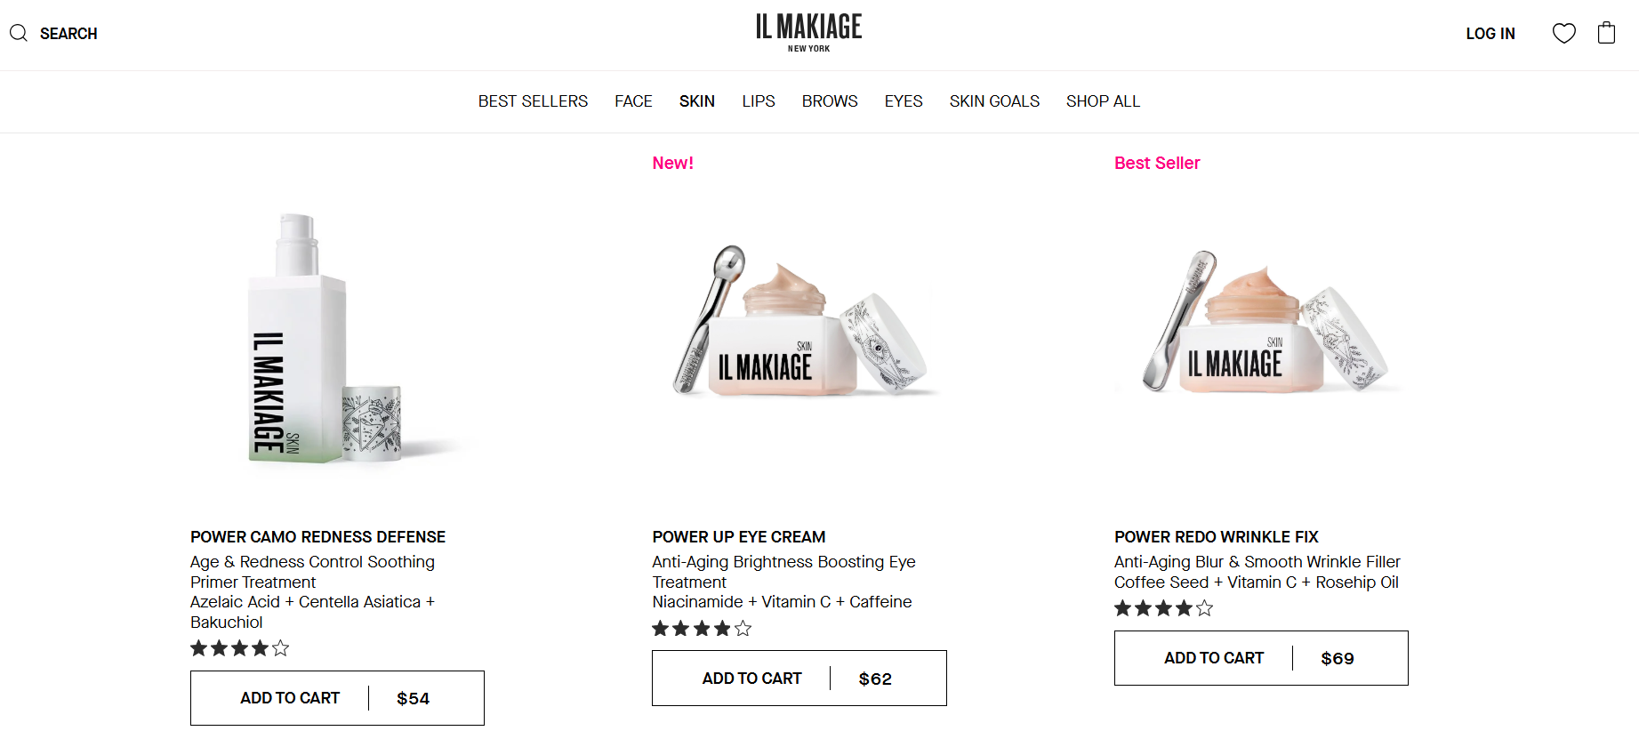
Task: Open the BEST SELLERS menu item
Action: [x=533, y=100]
